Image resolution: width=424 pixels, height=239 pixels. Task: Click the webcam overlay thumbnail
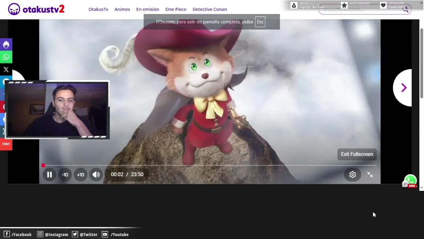coord(57,110)
